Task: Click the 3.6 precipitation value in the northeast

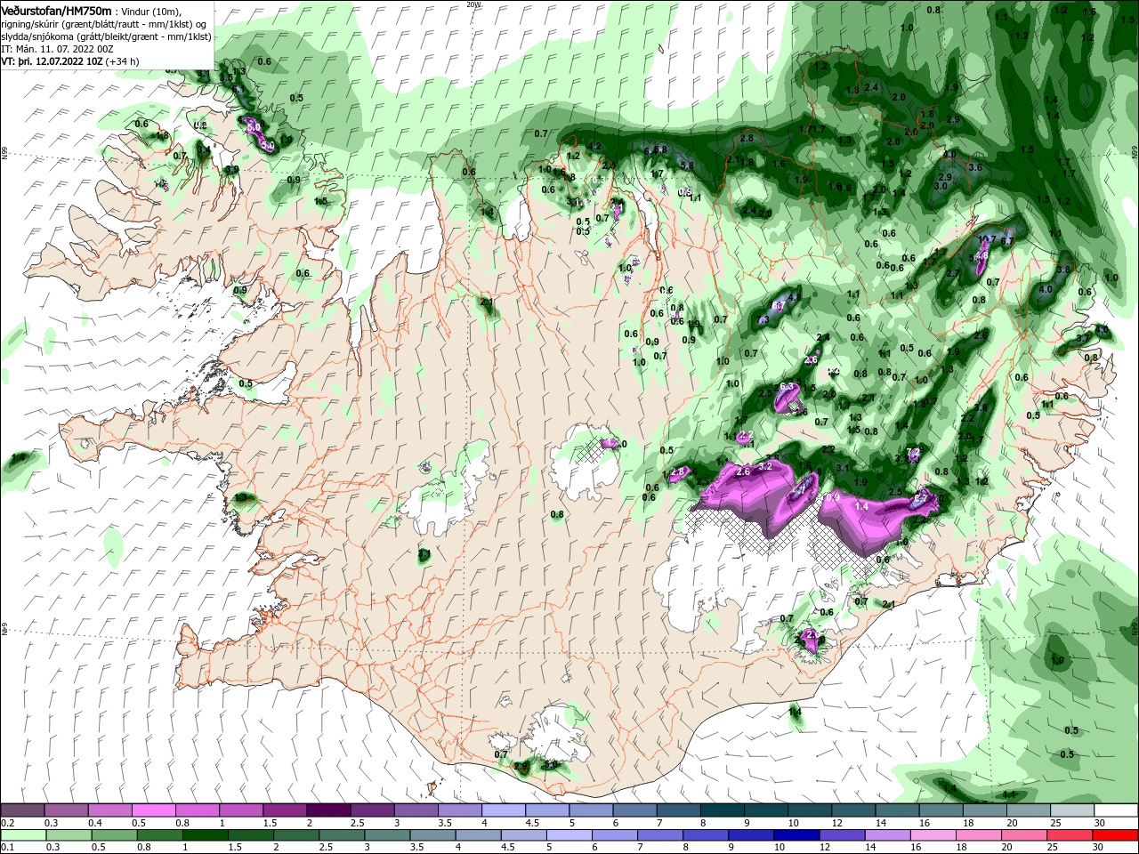Action: (974, 167)
